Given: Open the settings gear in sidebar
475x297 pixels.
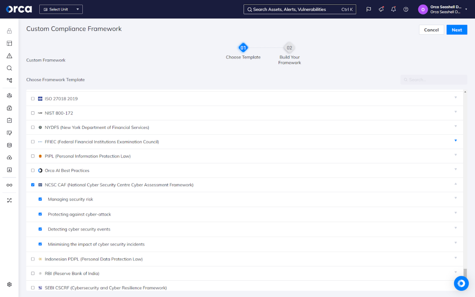Looking at the screenshot, I should (x=9, y=285).
